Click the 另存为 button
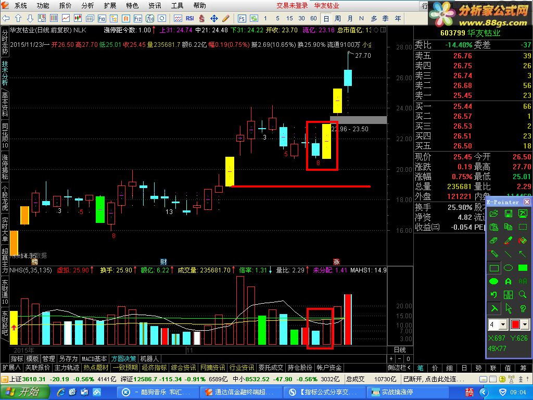 [x=68, y=358]
